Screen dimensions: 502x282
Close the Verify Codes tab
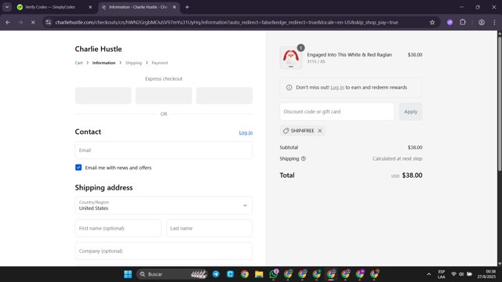coord(90,7)
